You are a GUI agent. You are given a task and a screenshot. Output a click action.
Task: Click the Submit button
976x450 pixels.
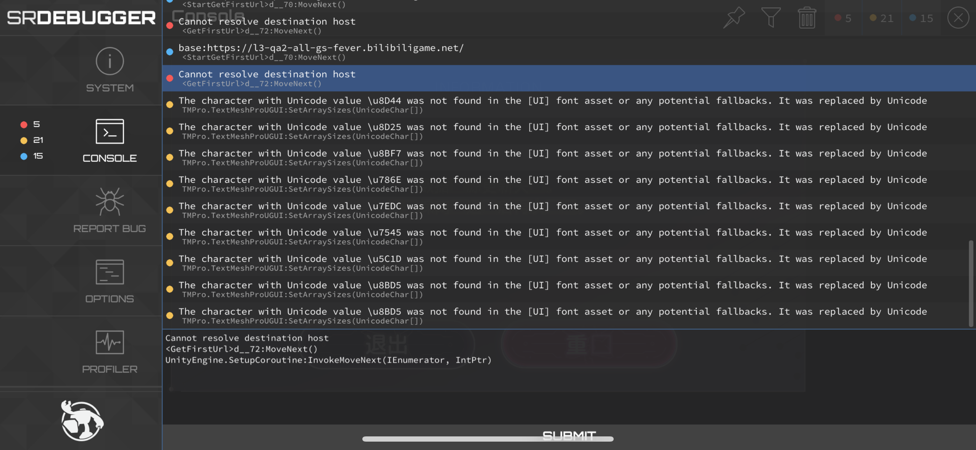[569, 436]
